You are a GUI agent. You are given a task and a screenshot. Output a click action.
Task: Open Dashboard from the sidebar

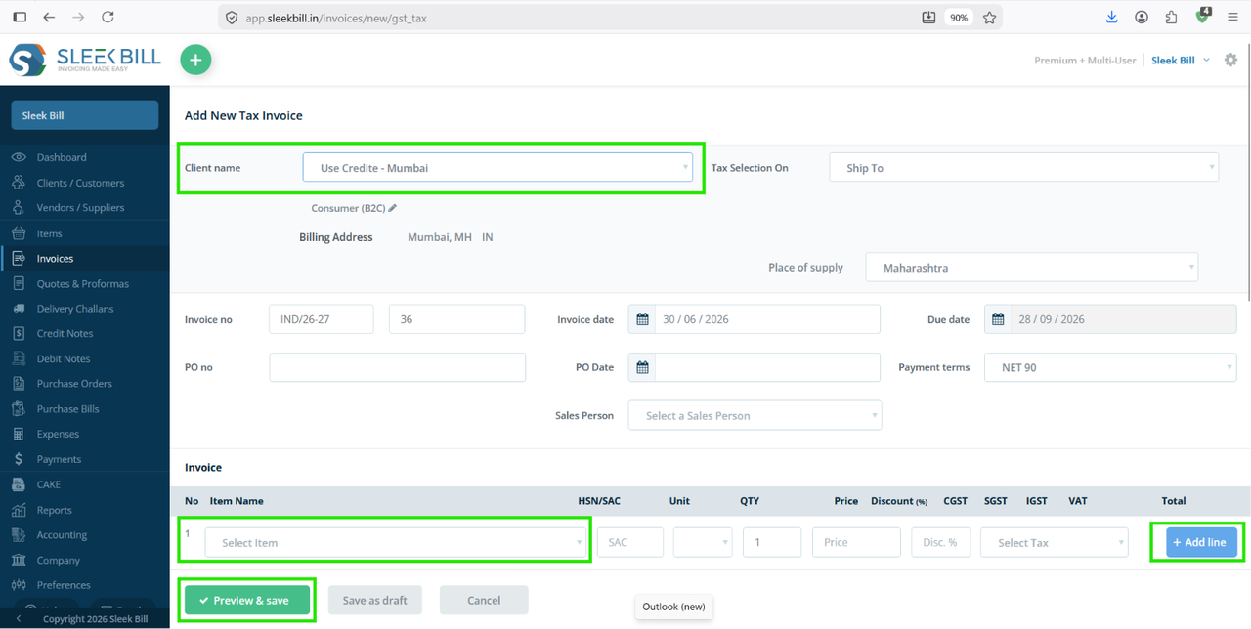coord(62,157)
